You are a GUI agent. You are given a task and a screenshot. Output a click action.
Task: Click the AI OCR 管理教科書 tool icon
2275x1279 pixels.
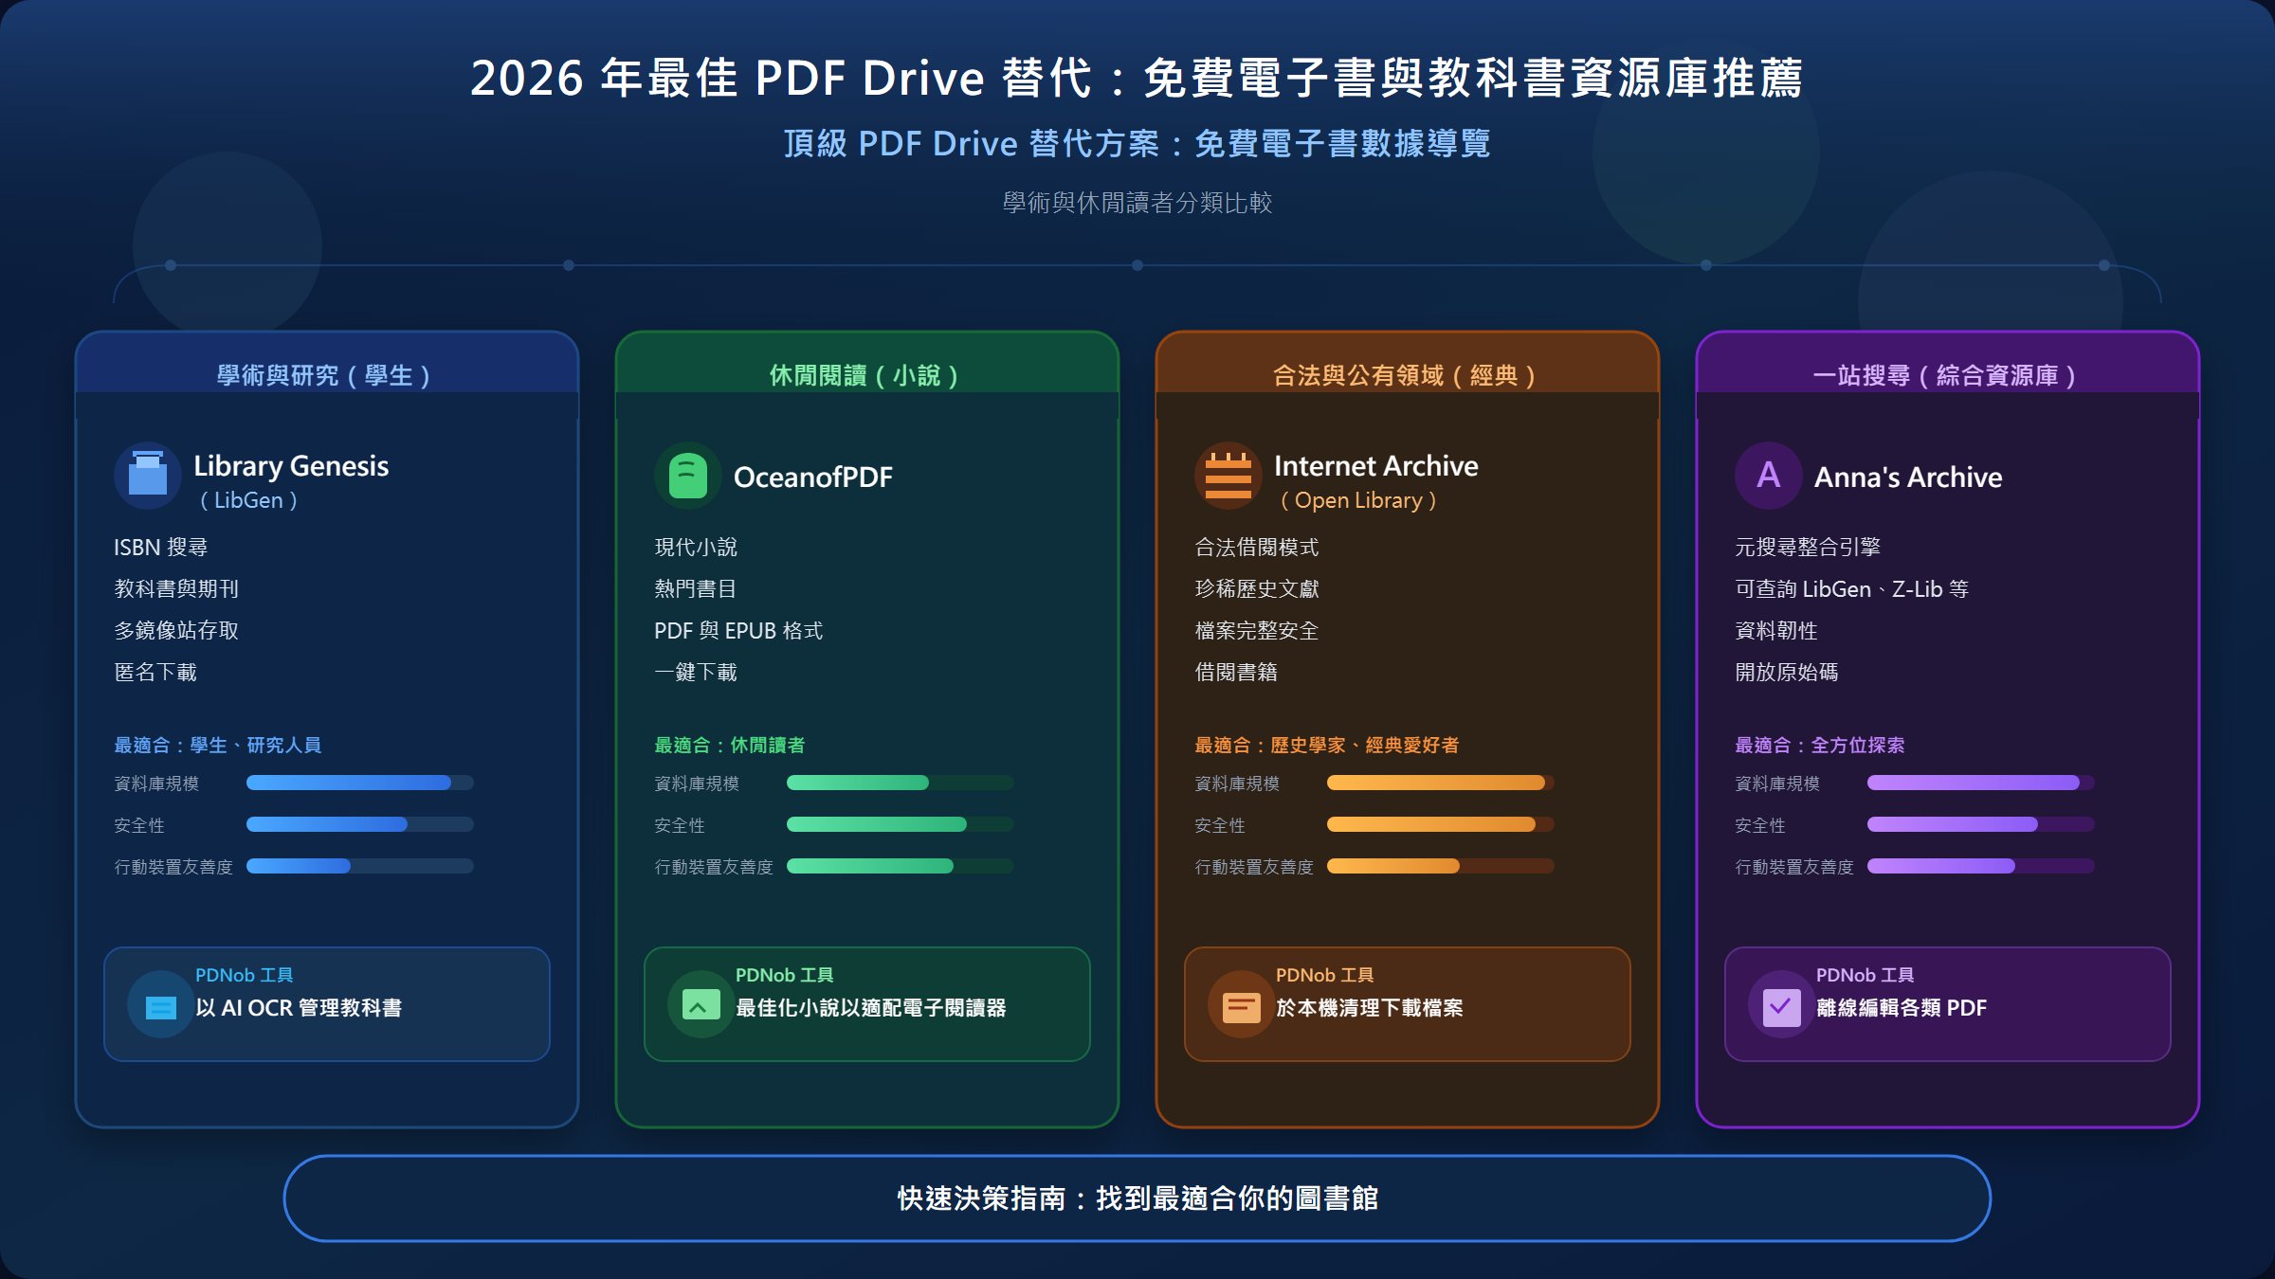coord(160,1005)
